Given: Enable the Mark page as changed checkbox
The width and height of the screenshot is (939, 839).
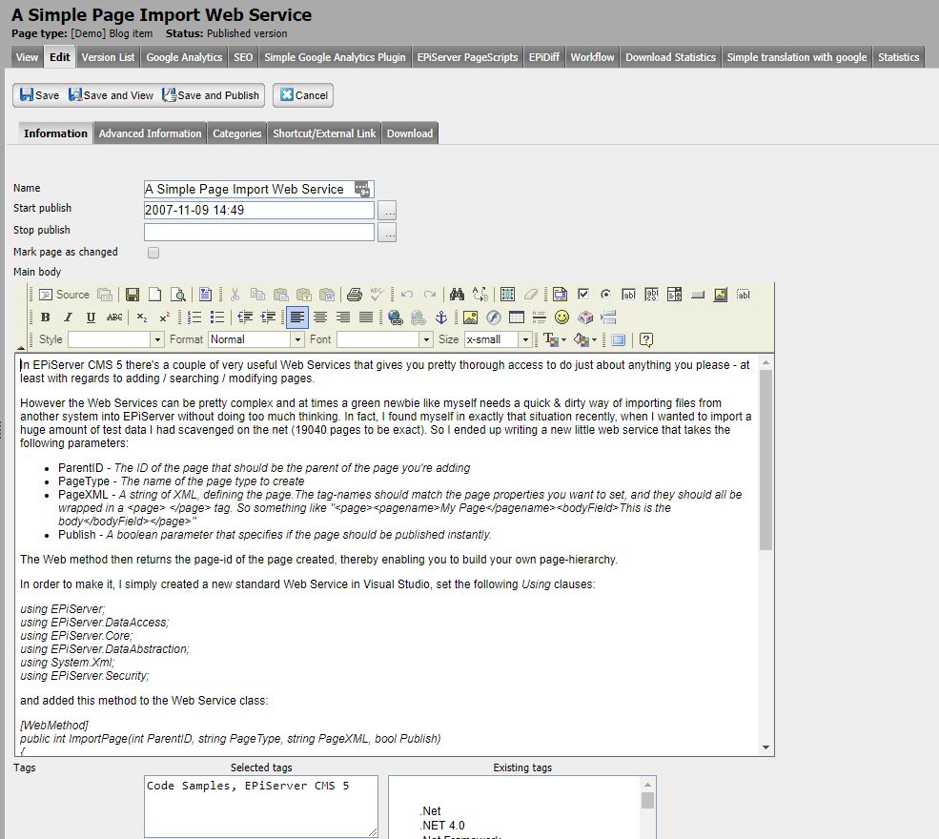Looking at the screenshot, I should click(153, 253).
